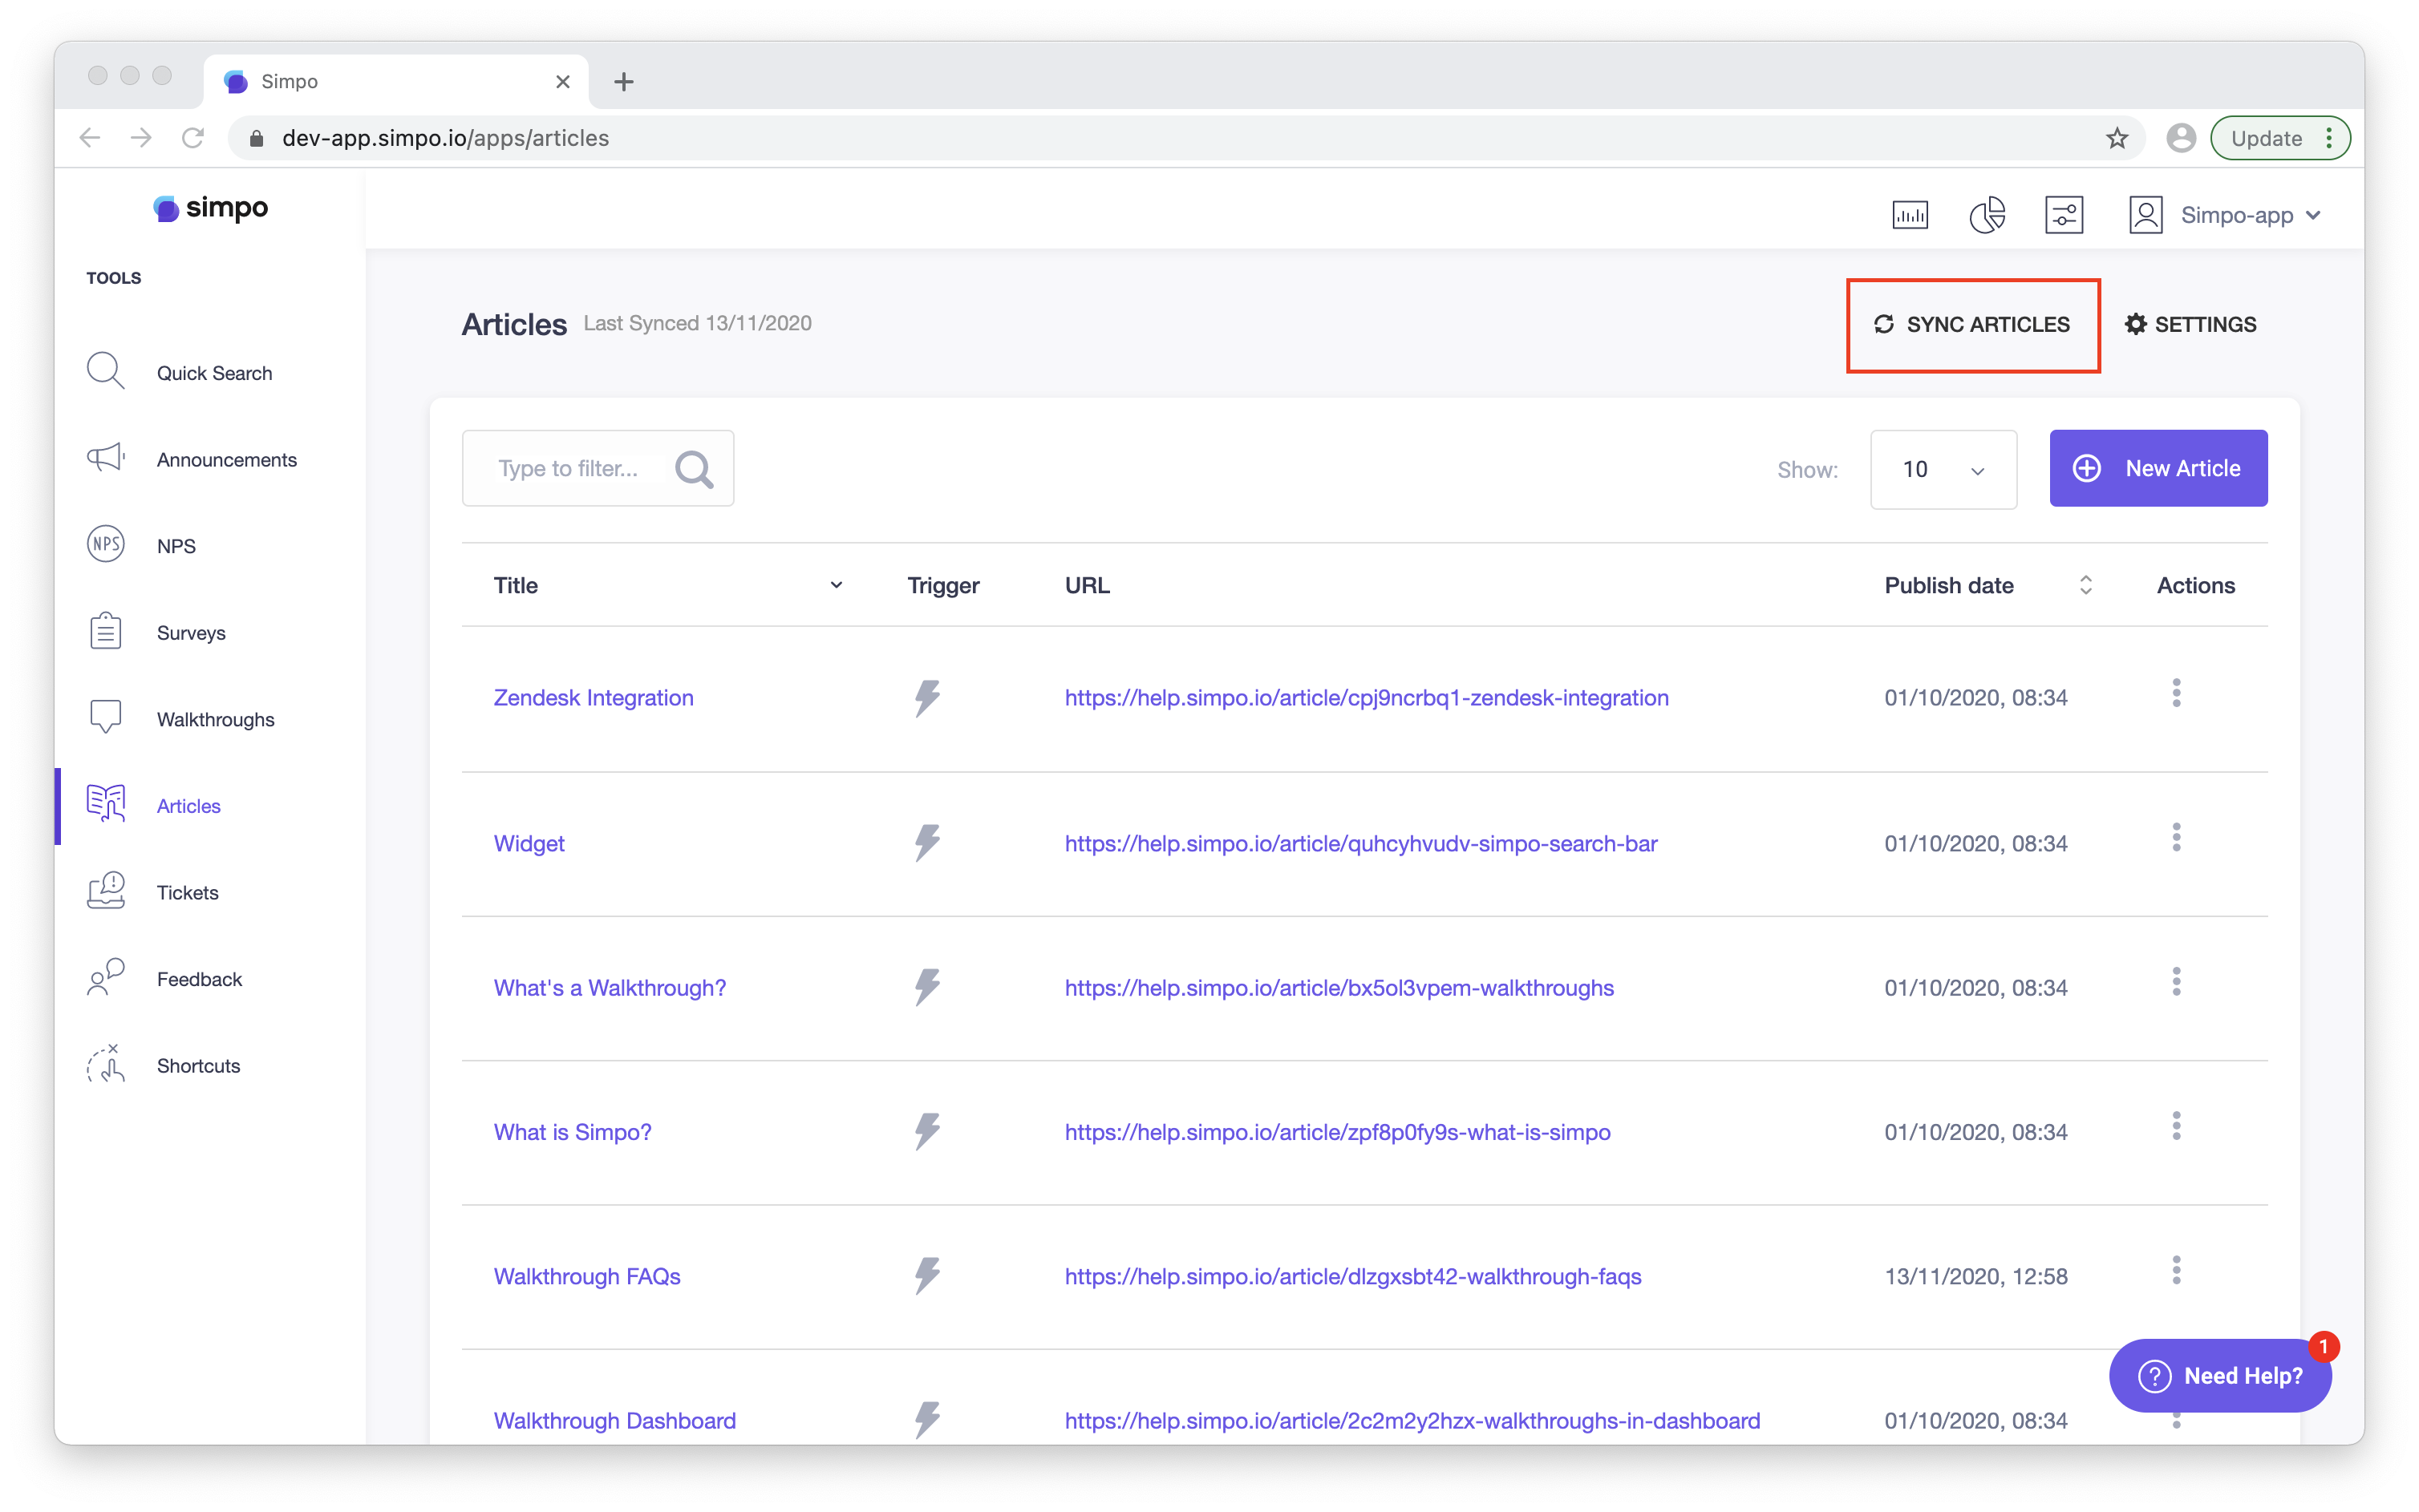Open actions menu for What's a Walkthrough?
The height and width of the screenshot is (1512, 2419).
tap(2176, 982)
